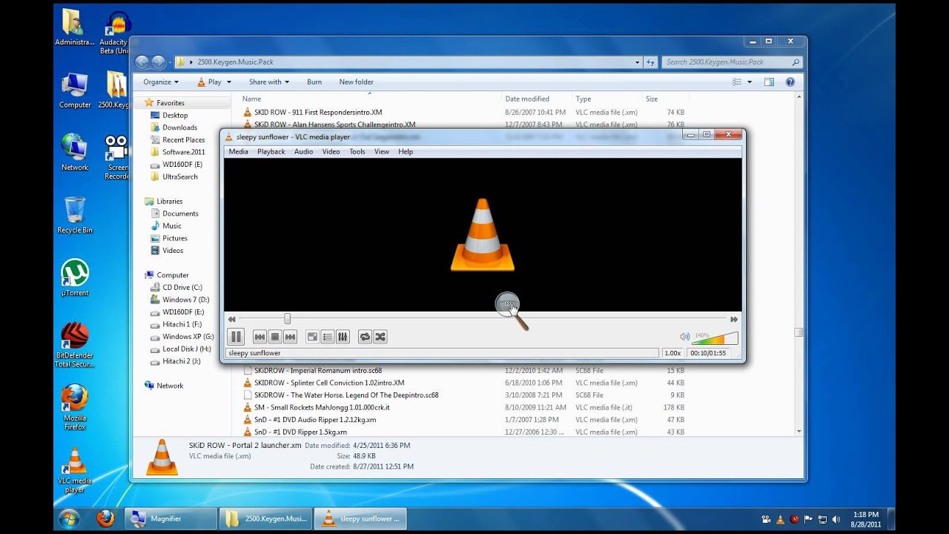Toggle VLC fullscreen mode button
The width and height of the screenshot is (949, 534).
tap(312, 337)
